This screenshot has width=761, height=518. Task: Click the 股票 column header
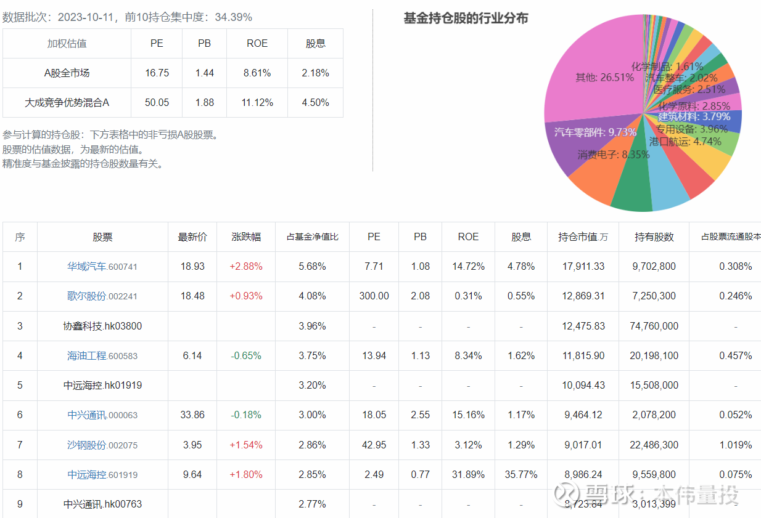tap(102, 237)
